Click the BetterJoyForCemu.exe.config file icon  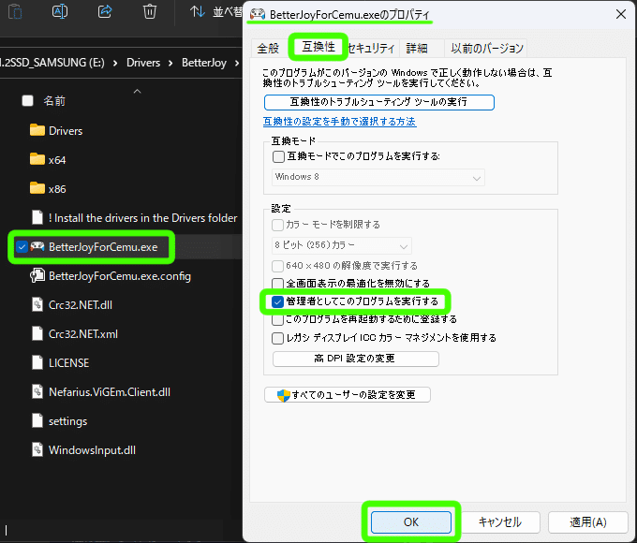tap(37, 276)
